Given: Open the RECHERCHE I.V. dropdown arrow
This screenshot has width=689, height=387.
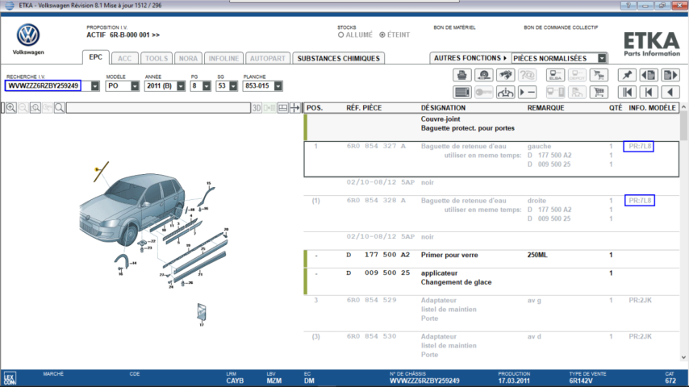Looking at the screenshot, I should coord(95,86).
